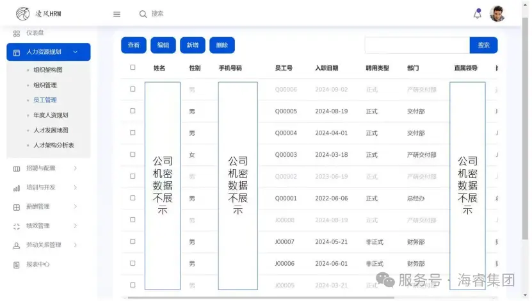Toggle the select-all checkbox in table header
Viewport: 532px width, 301px height.
click(x=133, y=67)
